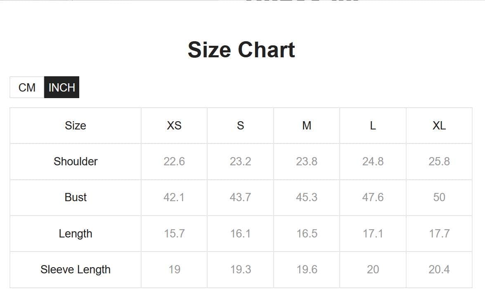Click the XL bust value 50
This screenshot has width=485, height=289.
439,197
